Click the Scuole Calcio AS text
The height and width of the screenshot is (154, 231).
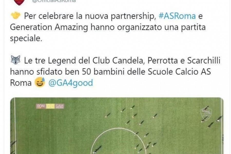[179, 72]
